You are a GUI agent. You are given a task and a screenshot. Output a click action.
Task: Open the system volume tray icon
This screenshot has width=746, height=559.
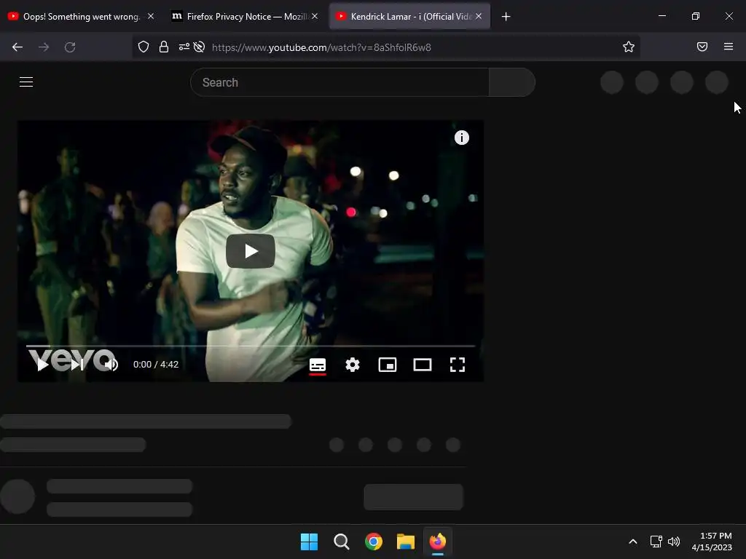pos(674,542)
